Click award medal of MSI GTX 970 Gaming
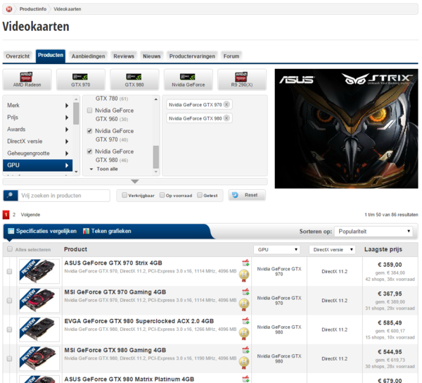Screen dimensions: 422x383 click(x=244, y=304)
